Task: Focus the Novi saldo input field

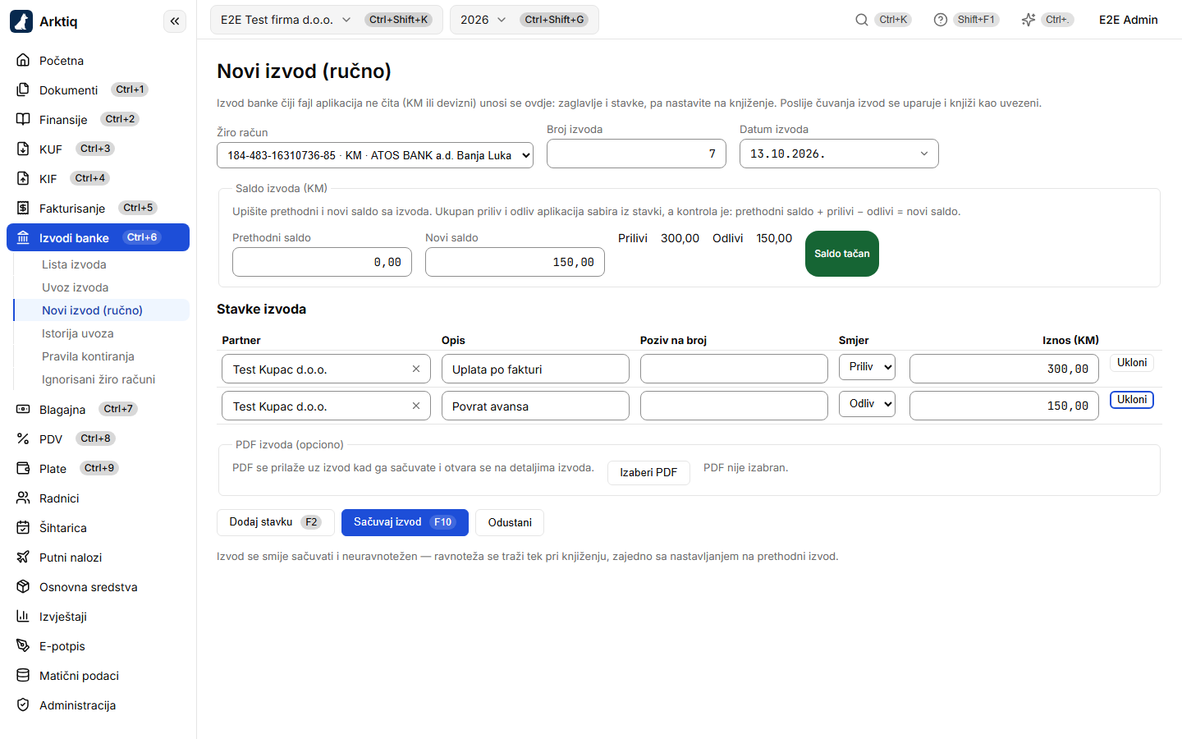Action: (515, 262)
